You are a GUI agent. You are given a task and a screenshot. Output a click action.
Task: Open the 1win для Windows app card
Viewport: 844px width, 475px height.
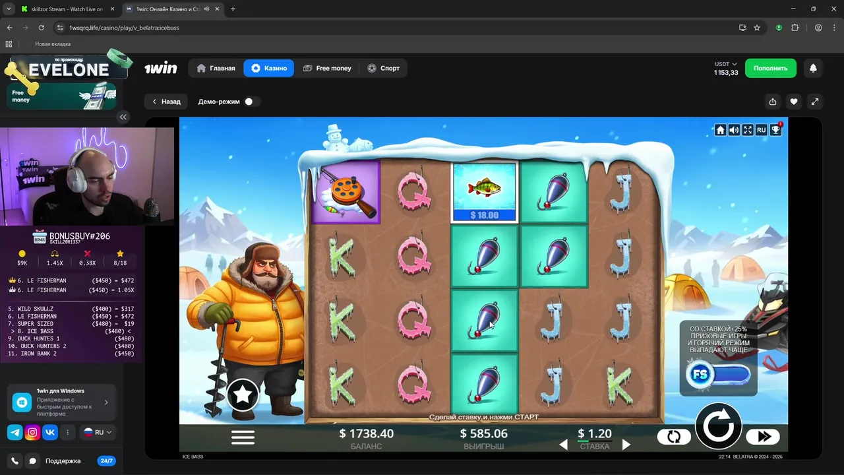pyautogui.click(x=61, y=402)
